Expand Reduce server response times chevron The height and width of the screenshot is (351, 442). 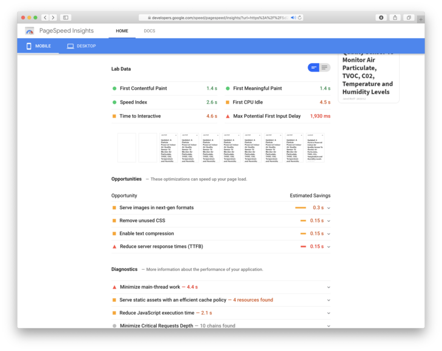pyautogui.click(x=328, y=247)
